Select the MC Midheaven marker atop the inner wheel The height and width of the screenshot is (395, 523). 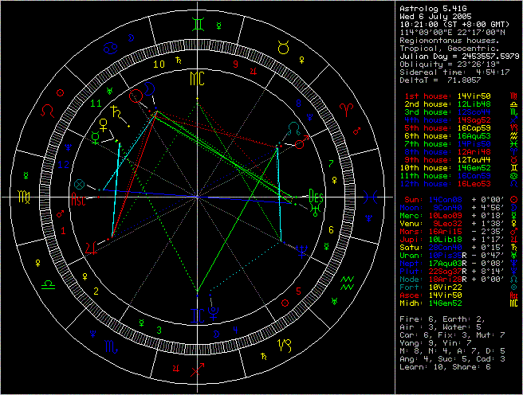pos(195,78)
